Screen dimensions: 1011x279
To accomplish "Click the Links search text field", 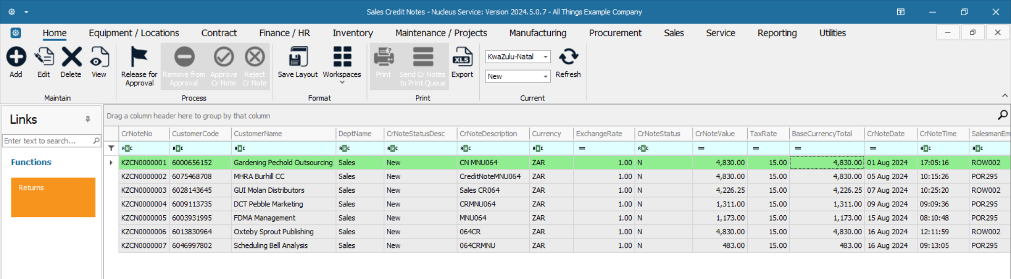I will pos(47,141).
